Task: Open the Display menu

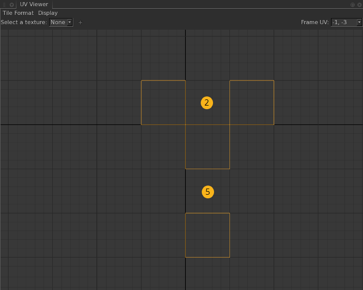Action: [48, 13]
